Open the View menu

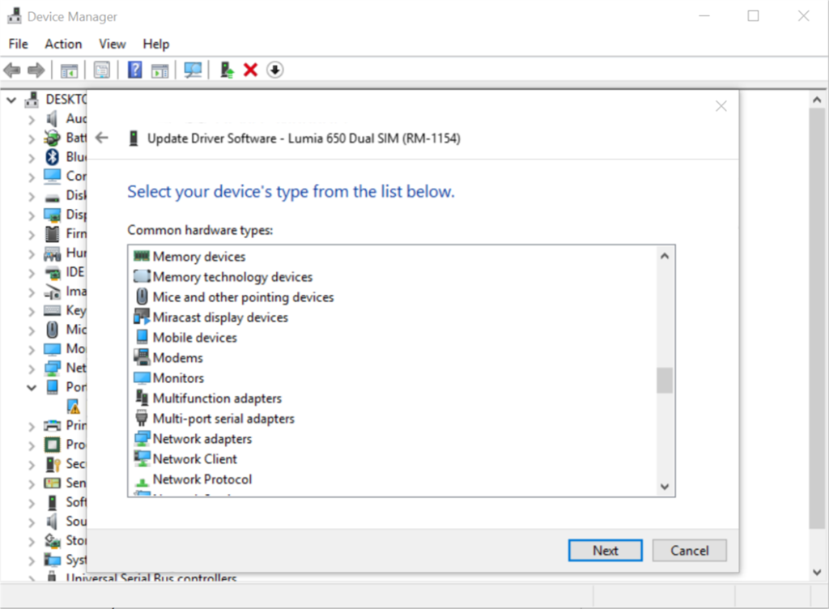pyautogui.click(x=112, y=44)
